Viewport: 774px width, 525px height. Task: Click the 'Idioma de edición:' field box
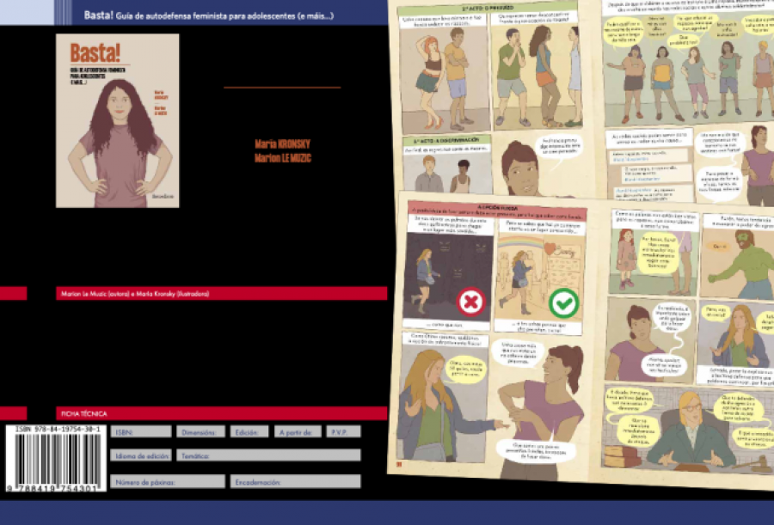click(141, 455)
